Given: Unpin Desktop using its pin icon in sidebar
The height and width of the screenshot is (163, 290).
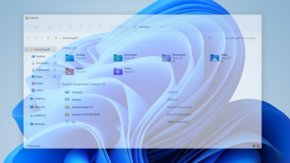Looking at the screenshot, I should (55, 57).
